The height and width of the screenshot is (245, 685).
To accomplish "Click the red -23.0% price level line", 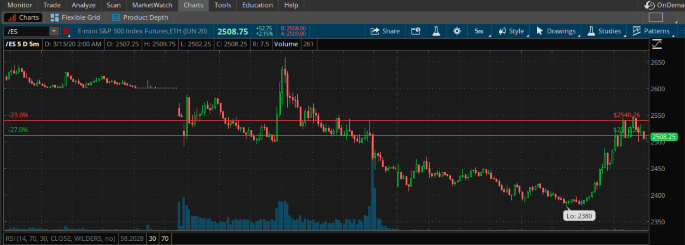I will click(284, 121).
